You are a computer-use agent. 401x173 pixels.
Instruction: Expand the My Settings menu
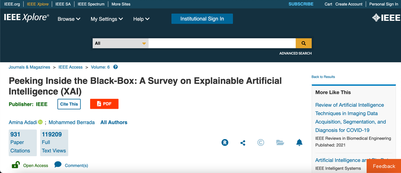[x=107, y=19]
